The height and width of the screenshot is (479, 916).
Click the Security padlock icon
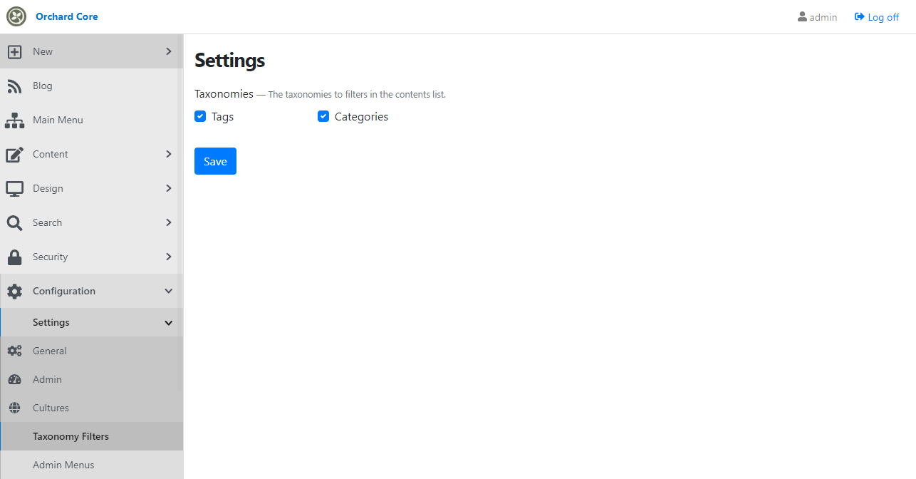[14, 257]
